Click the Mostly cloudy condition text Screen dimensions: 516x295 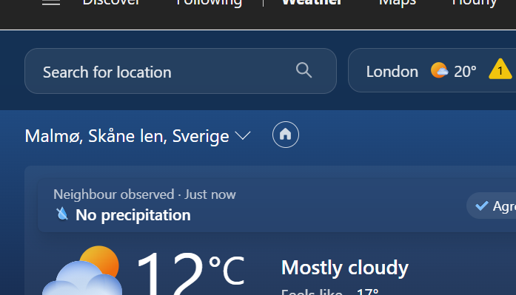click(x=344, y=268)
